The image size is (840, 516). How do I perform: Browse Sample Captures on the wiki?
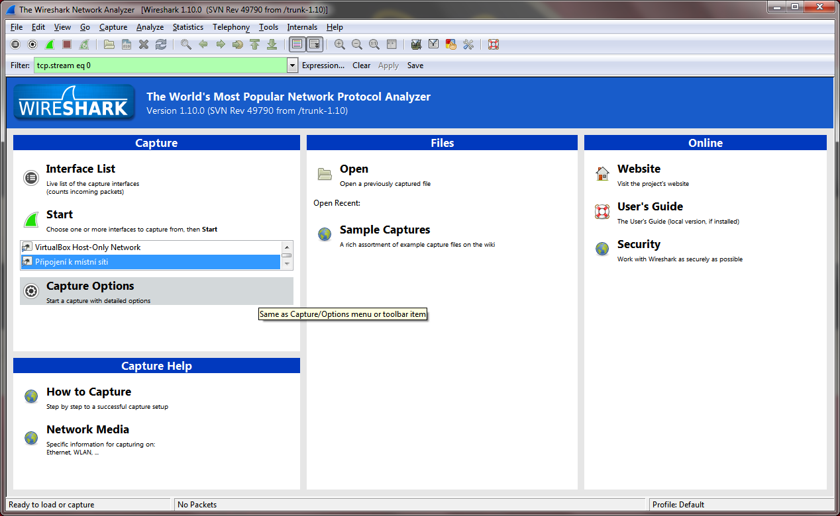(x=385, y=230)
